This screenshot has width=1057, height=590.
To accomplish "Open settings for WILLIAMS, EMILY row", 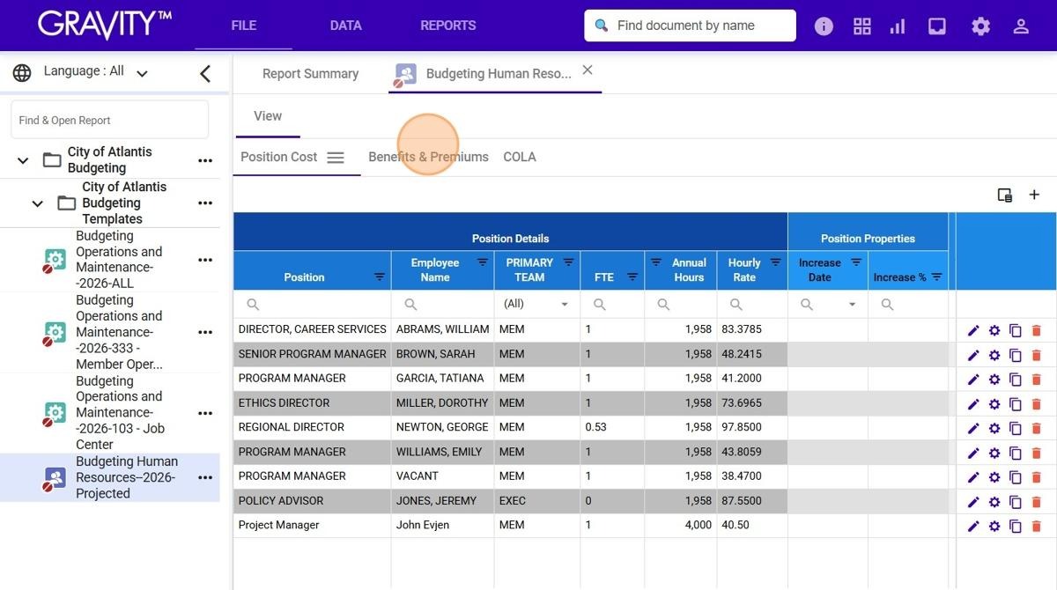I will point(994,453).
